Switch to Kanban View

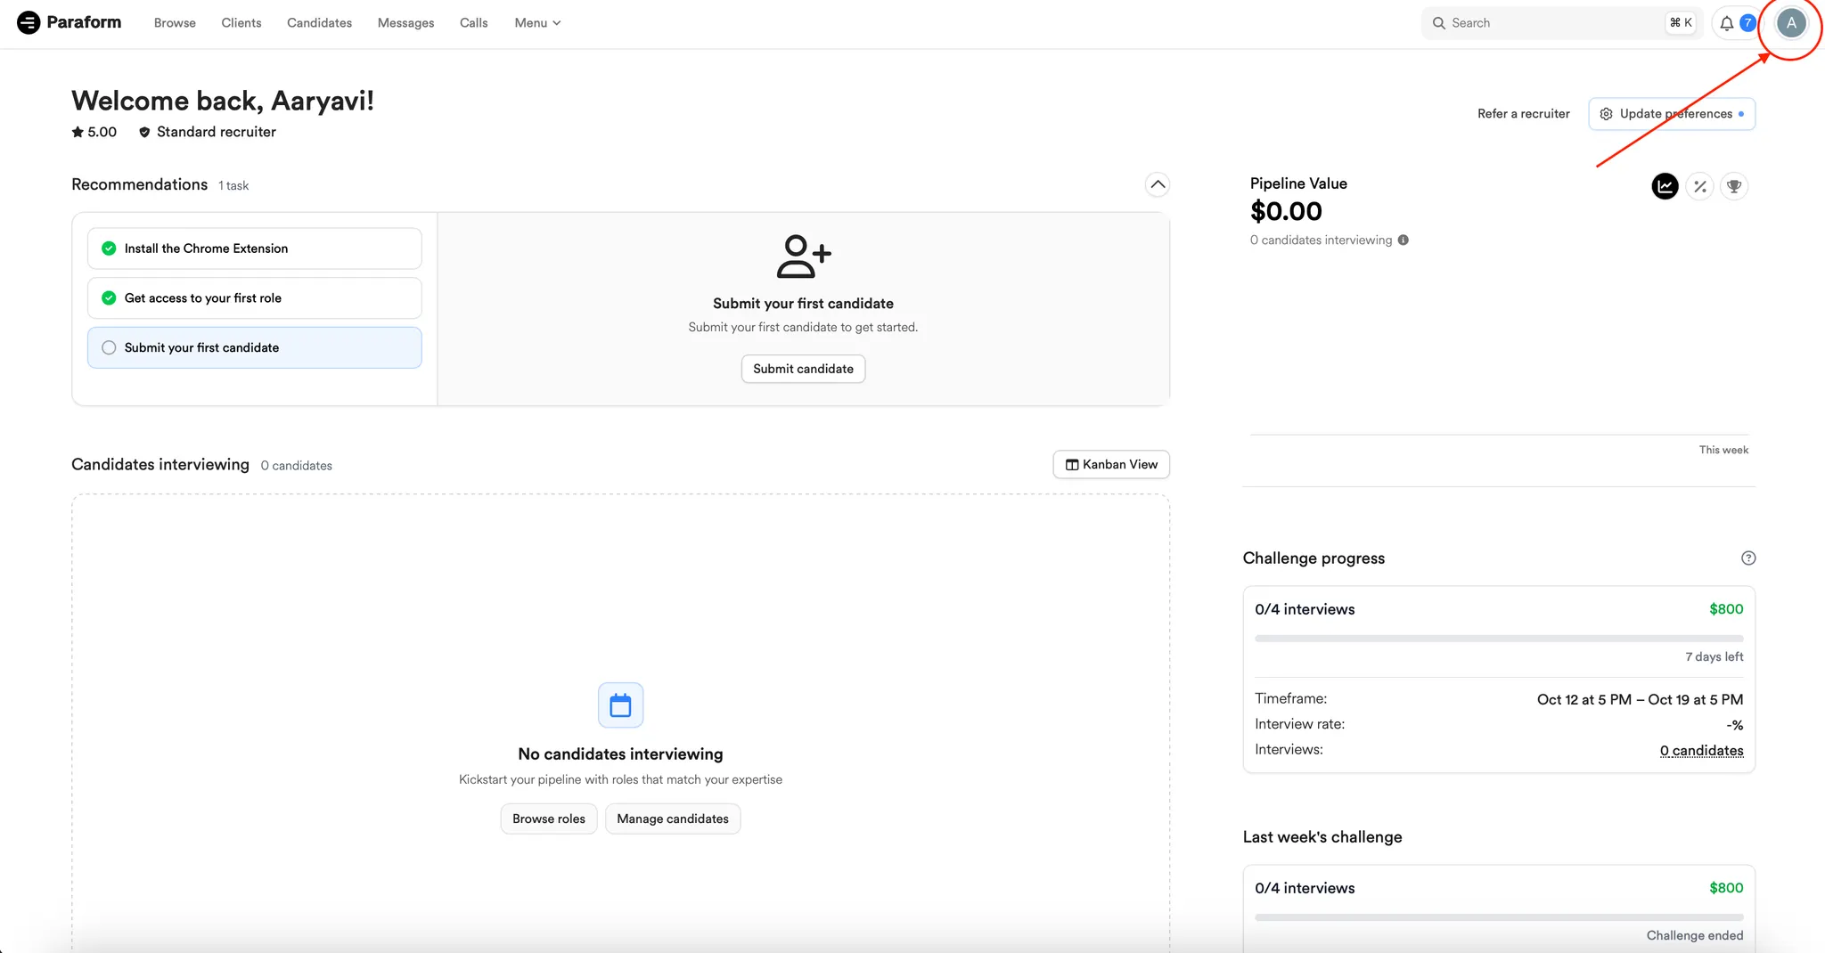[1111, 465]
